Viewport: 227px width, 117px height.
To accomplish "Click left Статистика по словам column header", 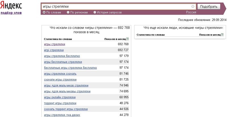I will [58, 39].
